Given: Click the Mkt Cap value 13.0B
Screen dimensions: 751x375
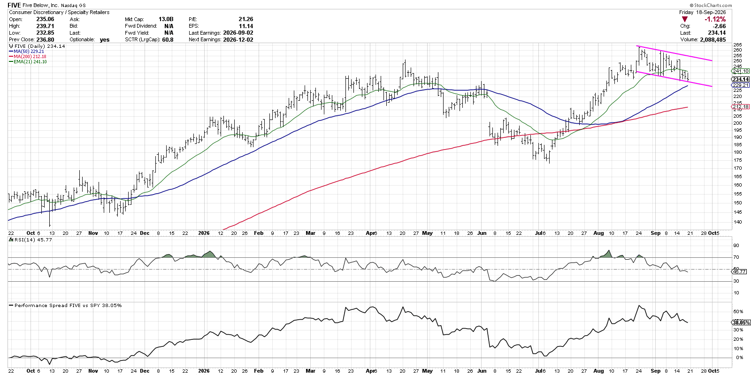Looking at the screenshot, I should [166, 19].
